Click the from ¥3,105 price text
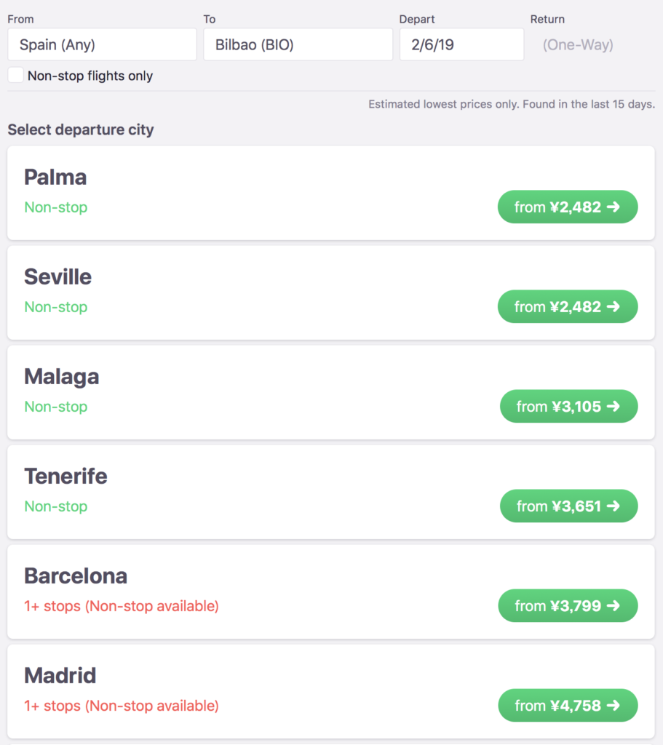The width and height of the screenshot is (663, 745). [x=559, y=406]
